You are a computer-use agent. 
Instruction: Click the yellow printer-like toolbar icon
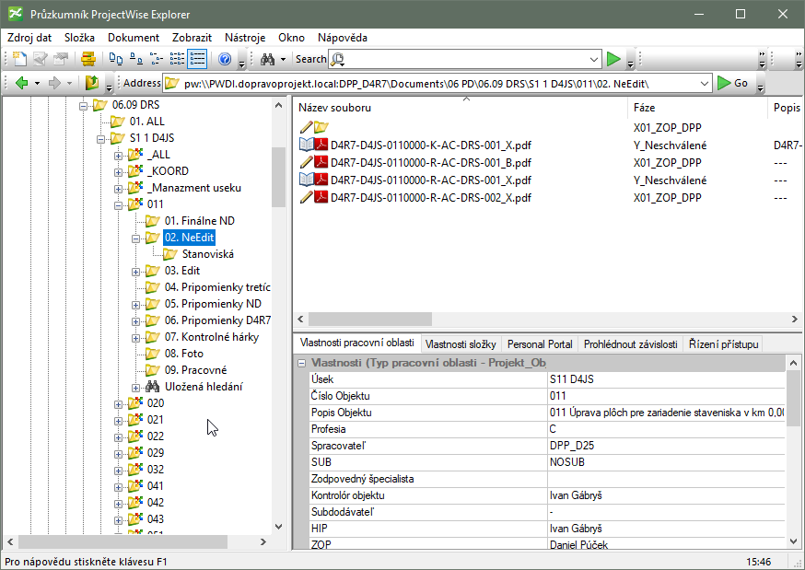pyautogui.click(x=87, y=59)
